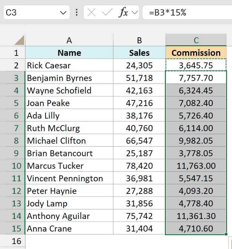The width and height of the screenshot is (232, 249).
Task: Select the cell Ruth McClurg
Action: (x=69, y=128)
